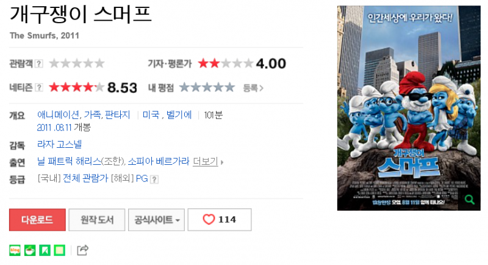Screen dimensions: 488x265
Task: Click help icon next to 관람객
Action: (39, 64)
